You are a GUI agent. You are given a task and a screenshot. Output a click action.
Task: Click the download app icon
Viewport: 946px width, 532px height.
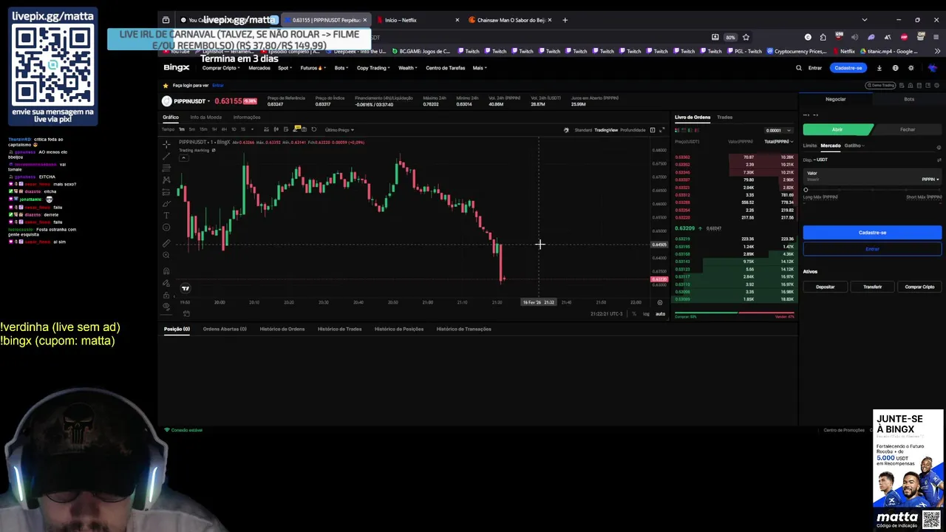pos(879,68)
